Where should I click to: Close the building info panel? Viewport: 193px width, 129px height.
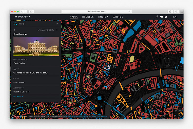pos(57,24)
